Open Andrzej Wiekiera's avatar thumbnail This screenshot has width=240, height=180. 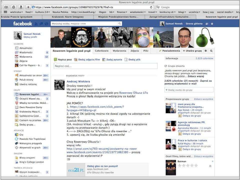[x=59, y=85]
